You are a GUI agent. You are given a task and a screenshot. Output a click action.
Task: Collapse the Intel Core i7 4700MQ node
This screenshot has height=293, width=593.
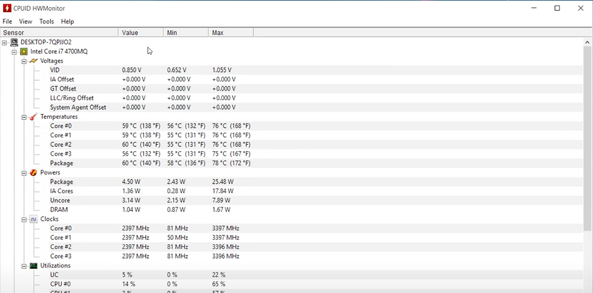[x=15, y=52]
